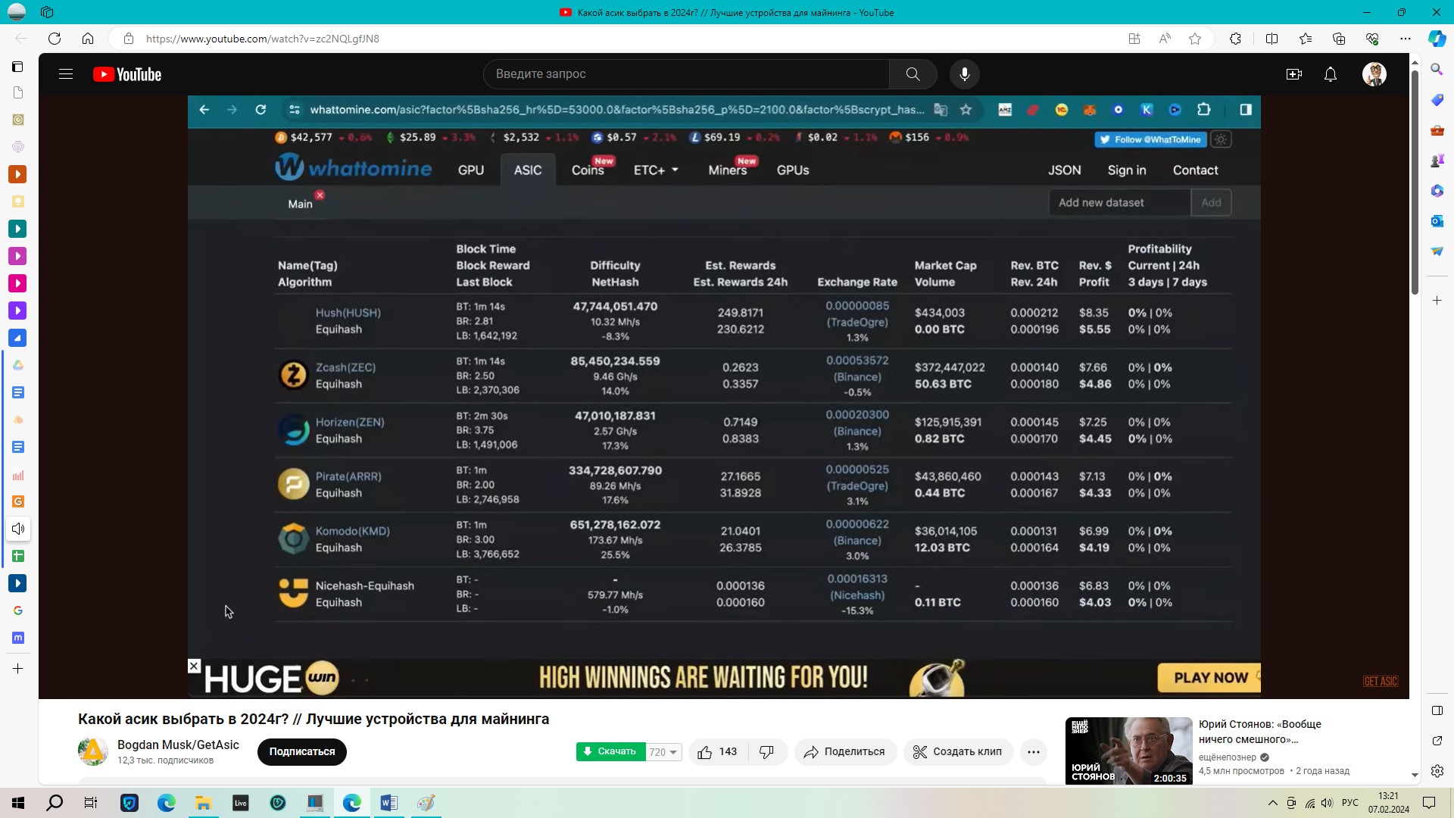The width and height of the screenshot is (1454, 818).
Task: Toggle Edge split screen view
Action: tap(1271, 39)
